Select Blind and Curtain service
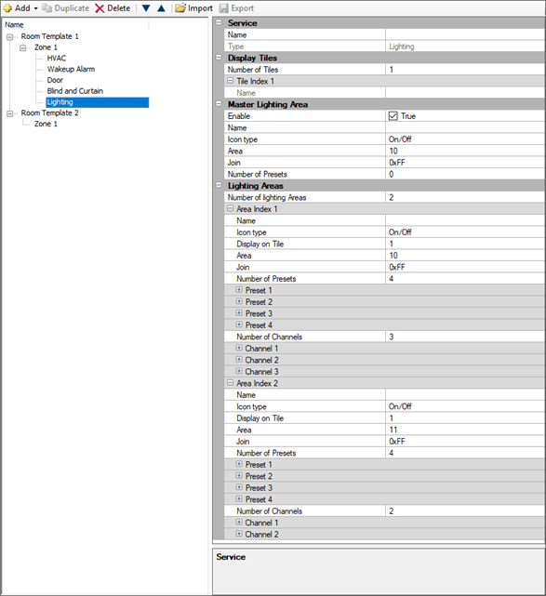This screenshot has width=546, height=596. click(75, 91)
